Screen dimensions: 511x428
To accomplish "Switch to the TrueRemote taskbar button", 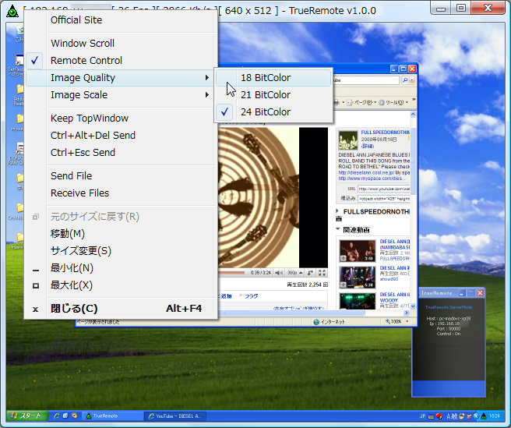I will click(112, 416).
